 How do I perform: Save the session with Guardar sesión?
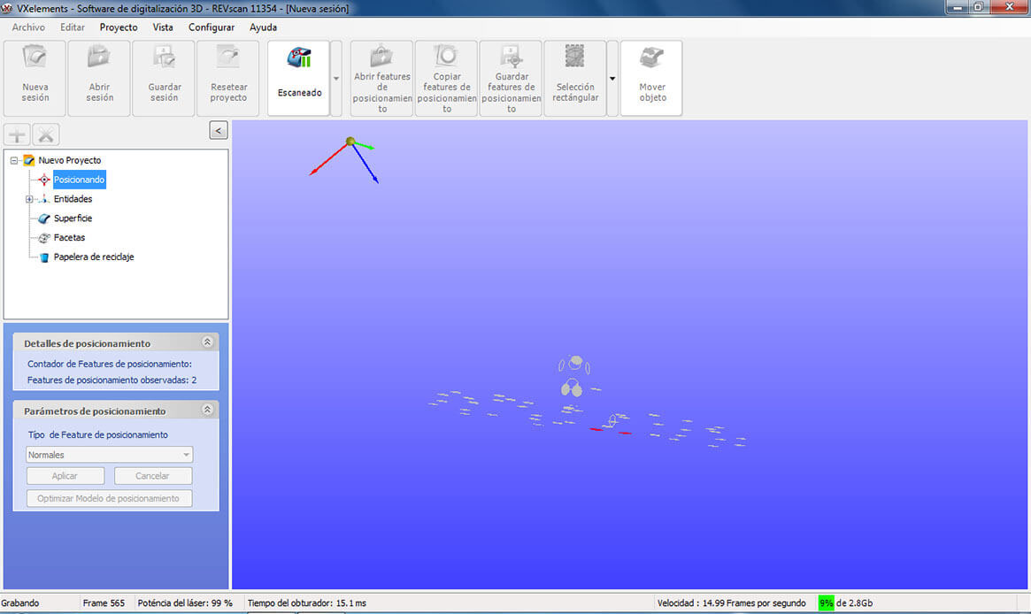164,78
